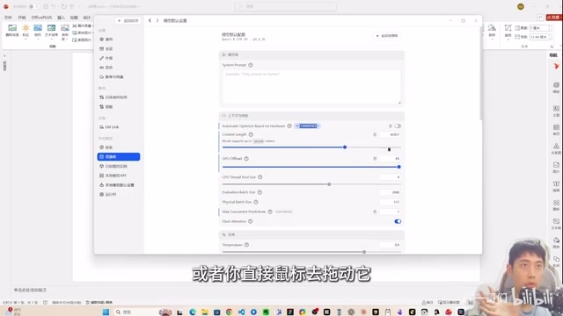
Task: Open the 艺术效果 artistic effects dropdown
Action: coord(51,32)
